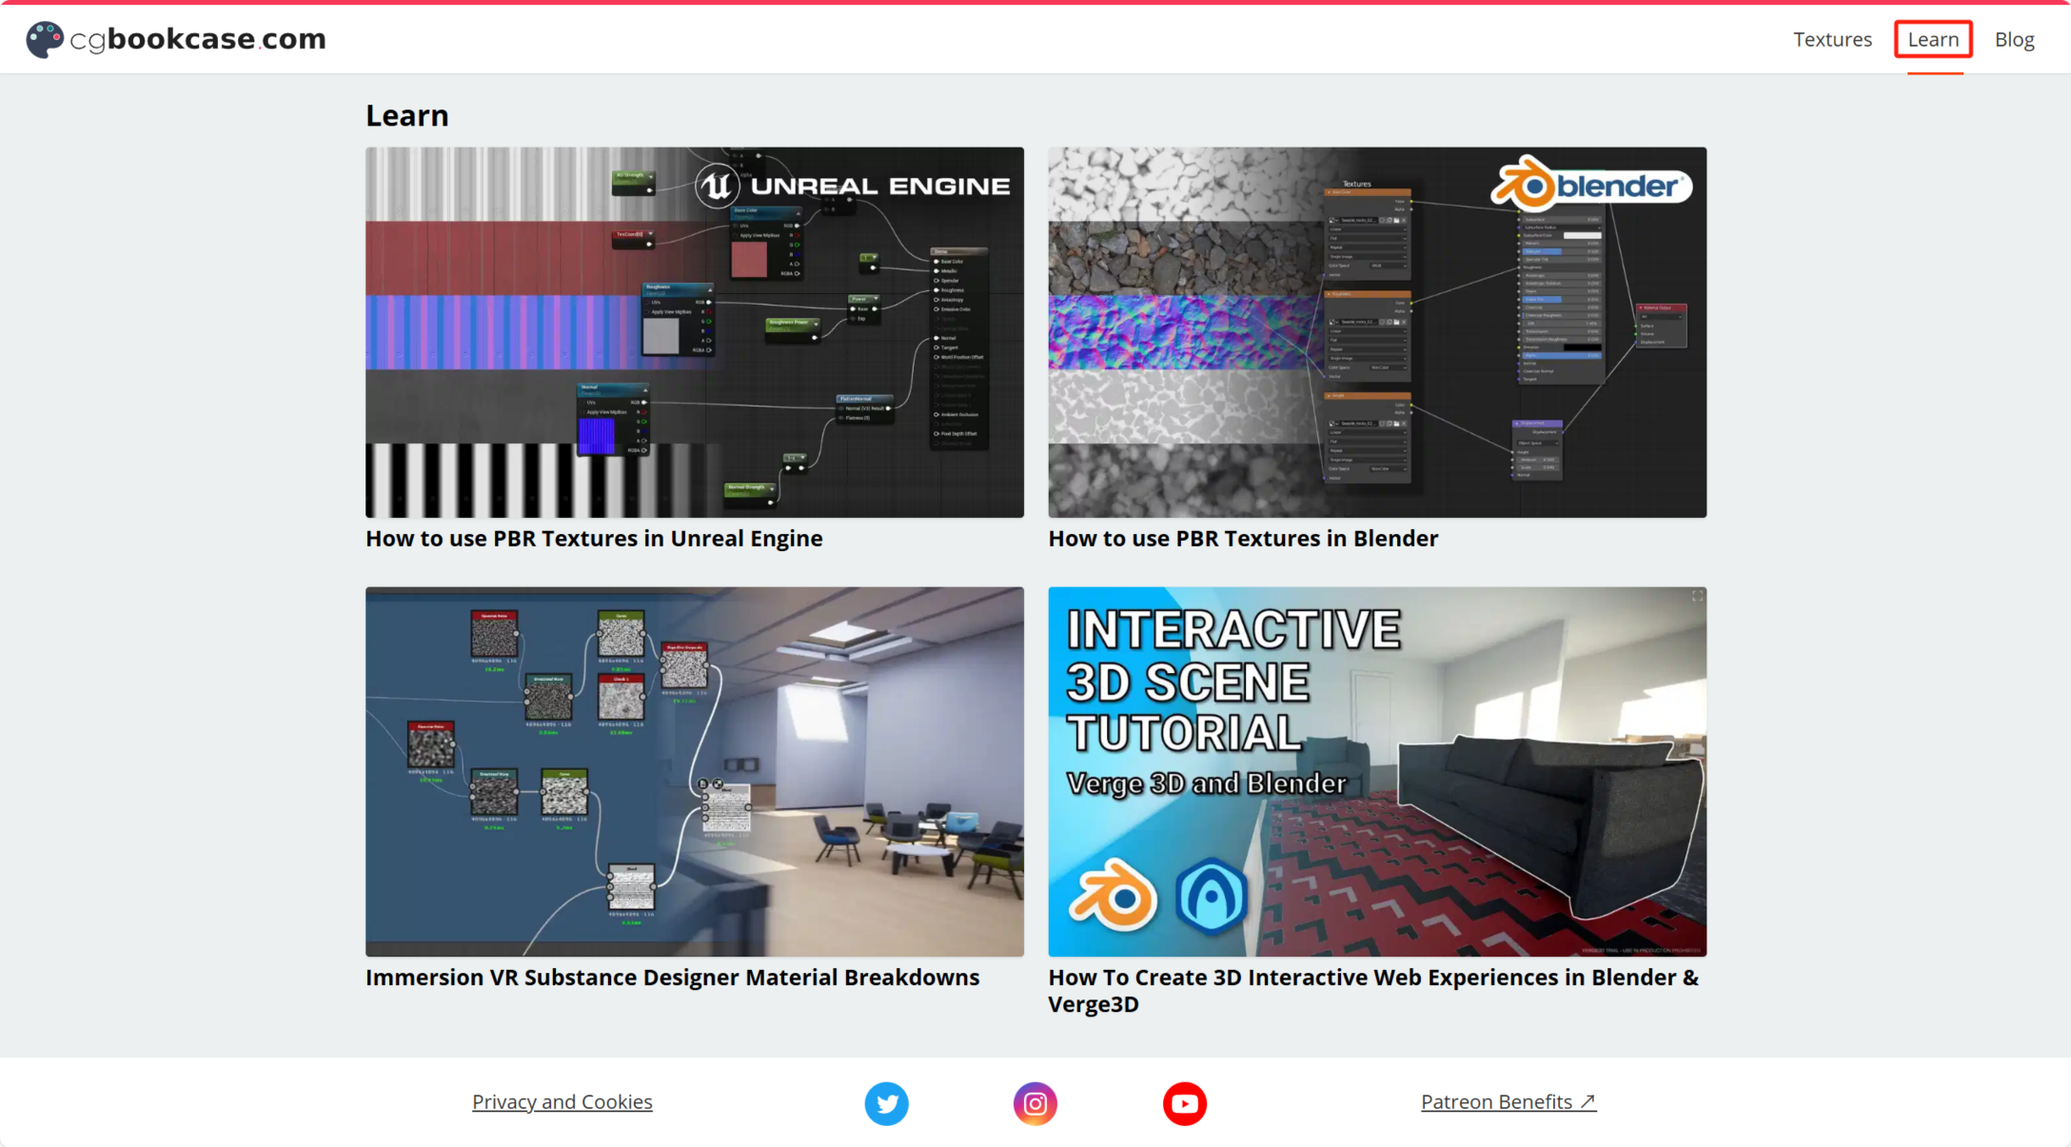The width and height of the screenshot is (2071, 1147).
Task: Open the Textures menu item
Action: tap(1832, 39)
